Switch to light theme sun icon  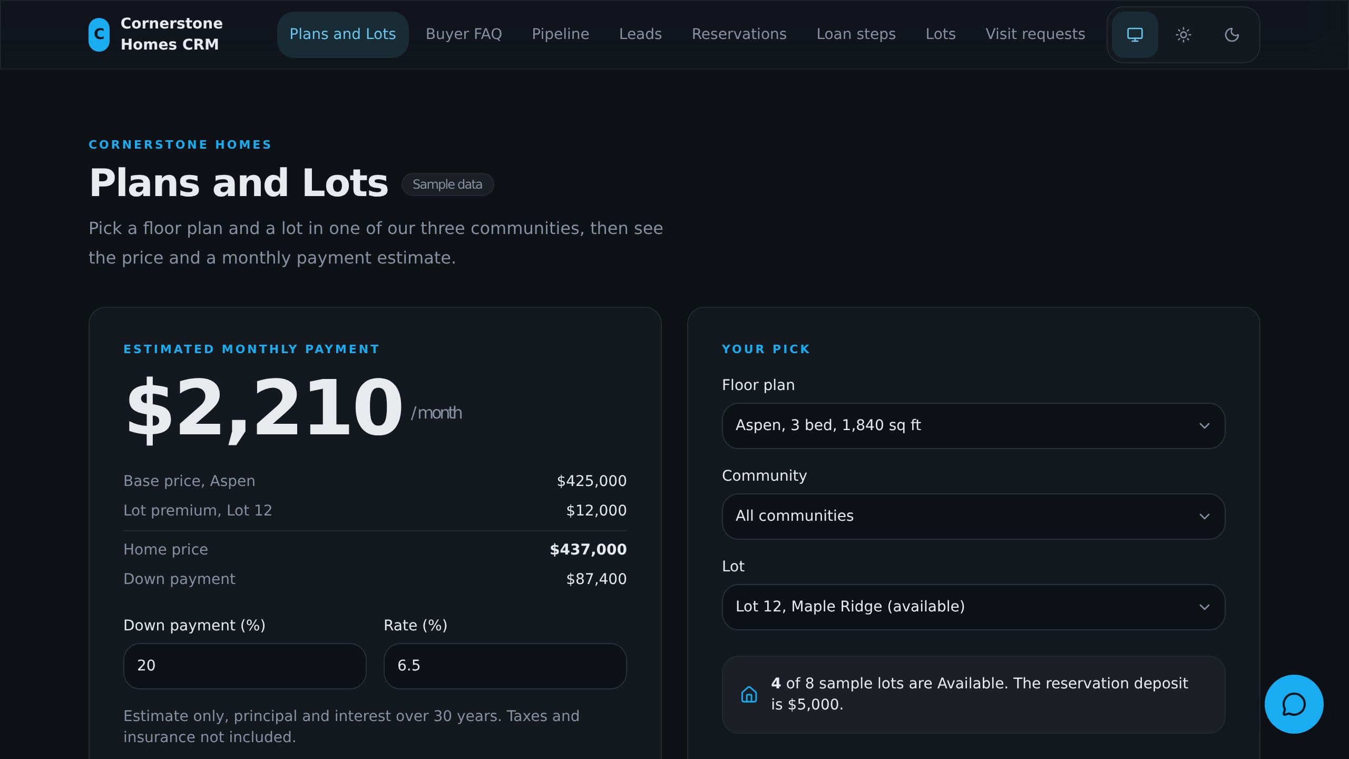[x=1183, y=35]
